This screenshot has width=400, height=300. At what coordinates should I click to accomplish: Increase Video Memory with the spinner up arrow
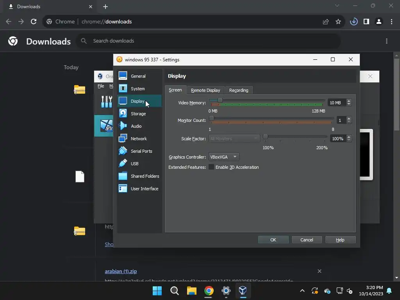349,101
